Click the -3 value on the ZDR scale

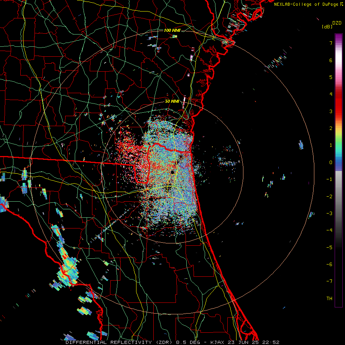(329, 213)
